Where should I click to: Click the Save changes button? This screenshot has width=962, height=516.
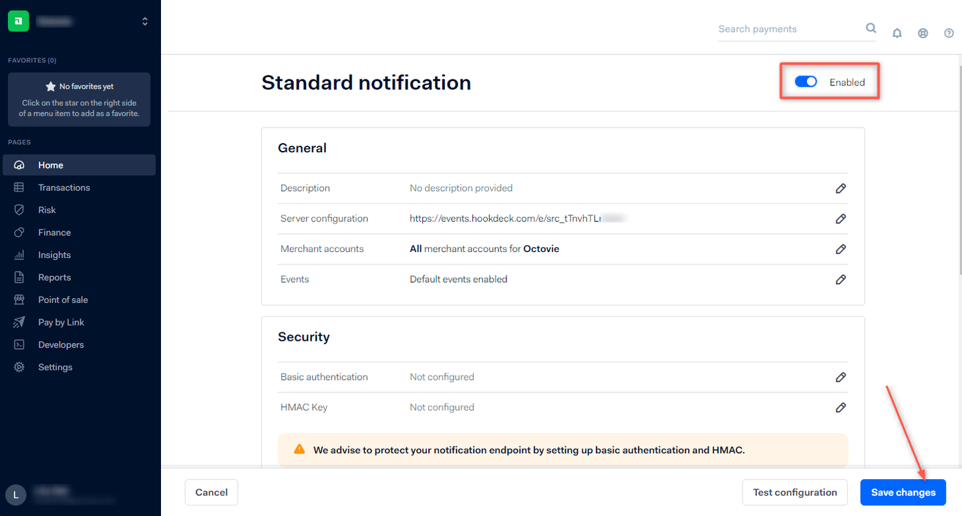(903, 492)
